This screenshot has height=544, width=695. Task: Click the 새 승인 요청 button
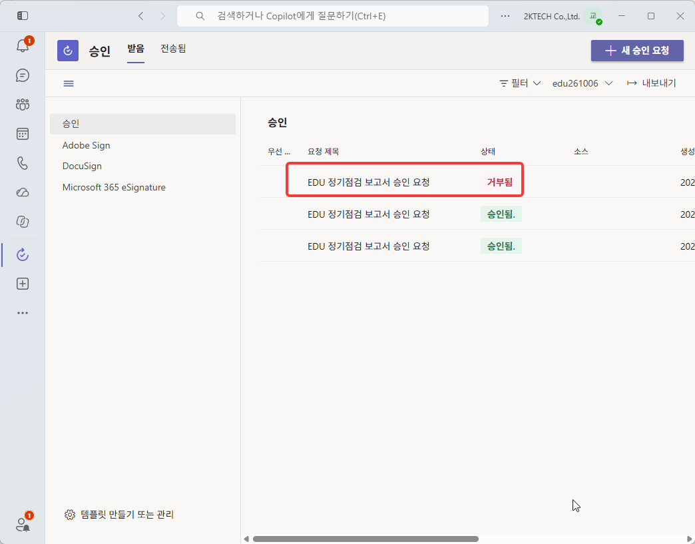tap(637, 51)
